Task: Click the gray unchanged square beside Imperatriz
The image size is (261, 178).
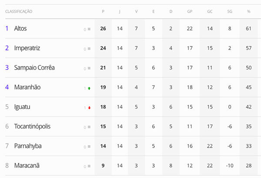Action: [89, 49]
